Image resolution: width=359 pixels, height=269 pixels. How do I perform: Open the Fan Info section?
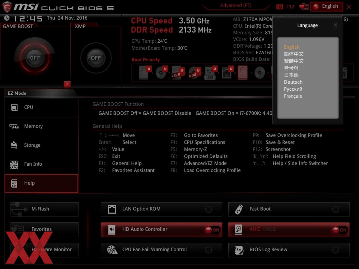(41, 164)
